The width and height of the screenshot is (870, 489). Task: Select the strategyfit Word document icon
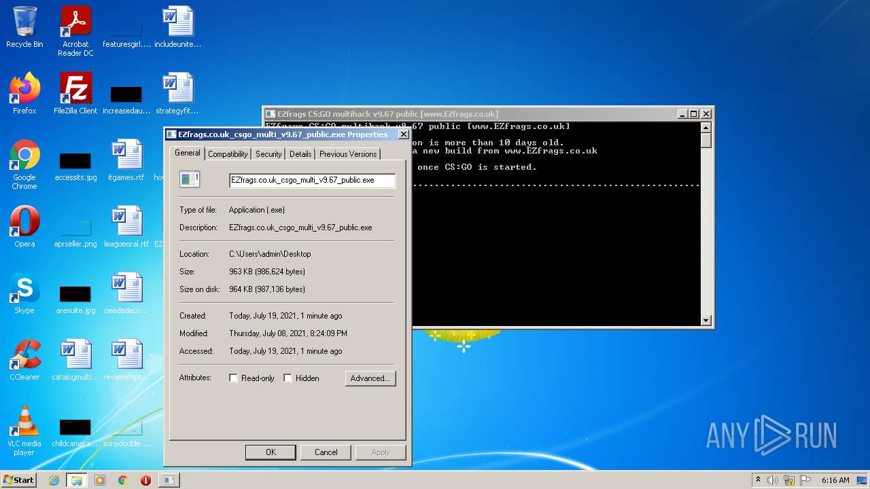coord(178,93)
